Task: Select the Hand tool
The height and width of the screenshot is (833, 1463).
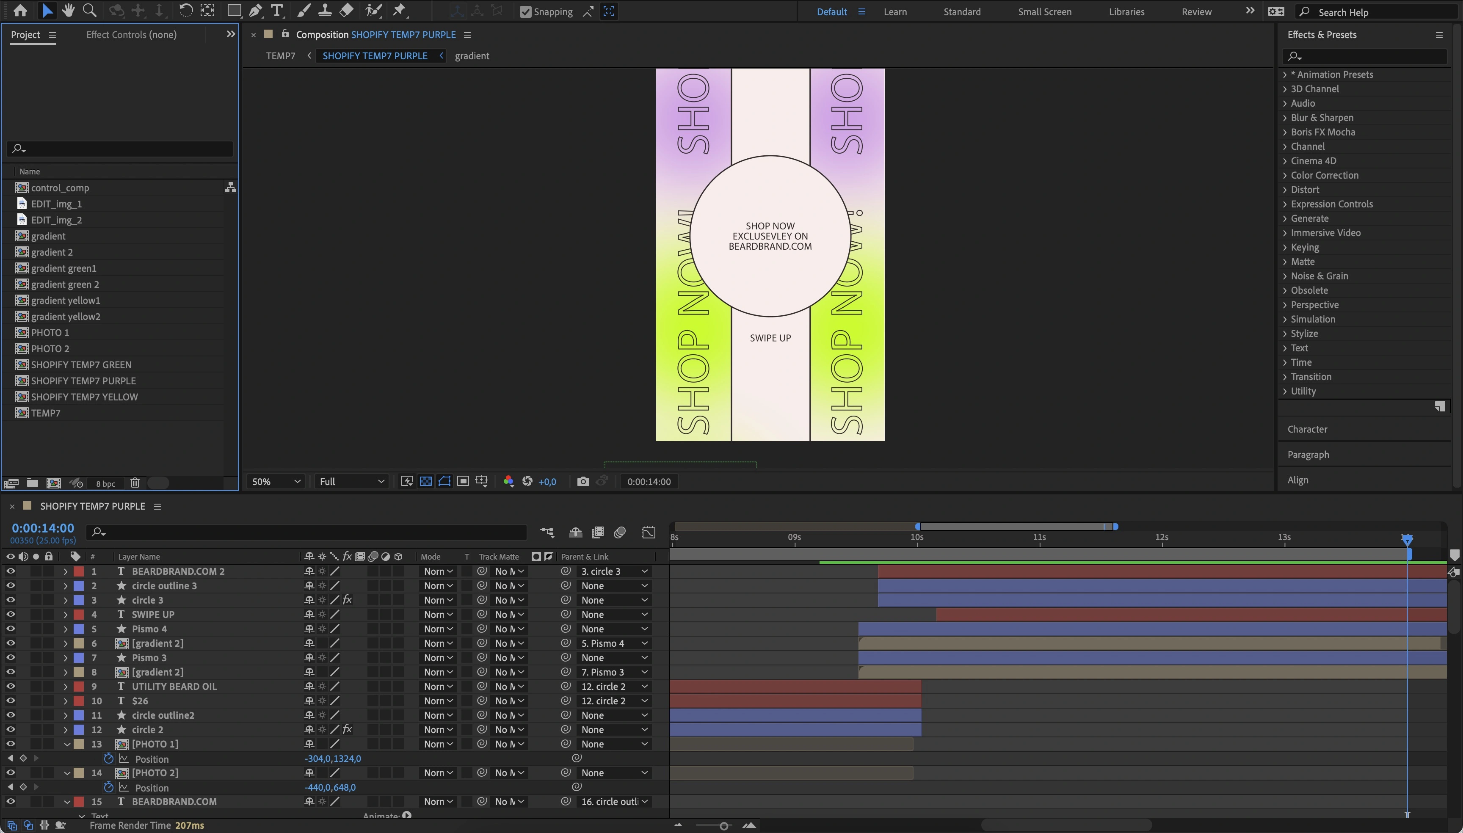Action: [x=68, y=10]
